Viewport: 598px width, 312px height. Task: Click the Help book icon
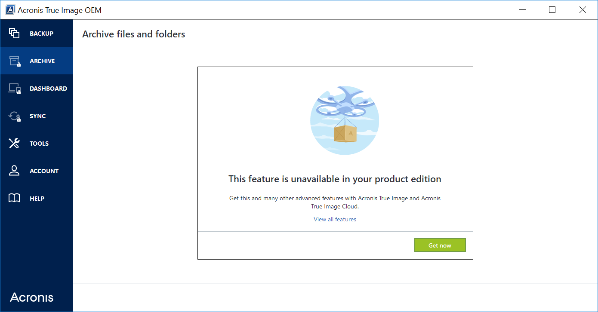pyautogui.click(x=14, y=199)
